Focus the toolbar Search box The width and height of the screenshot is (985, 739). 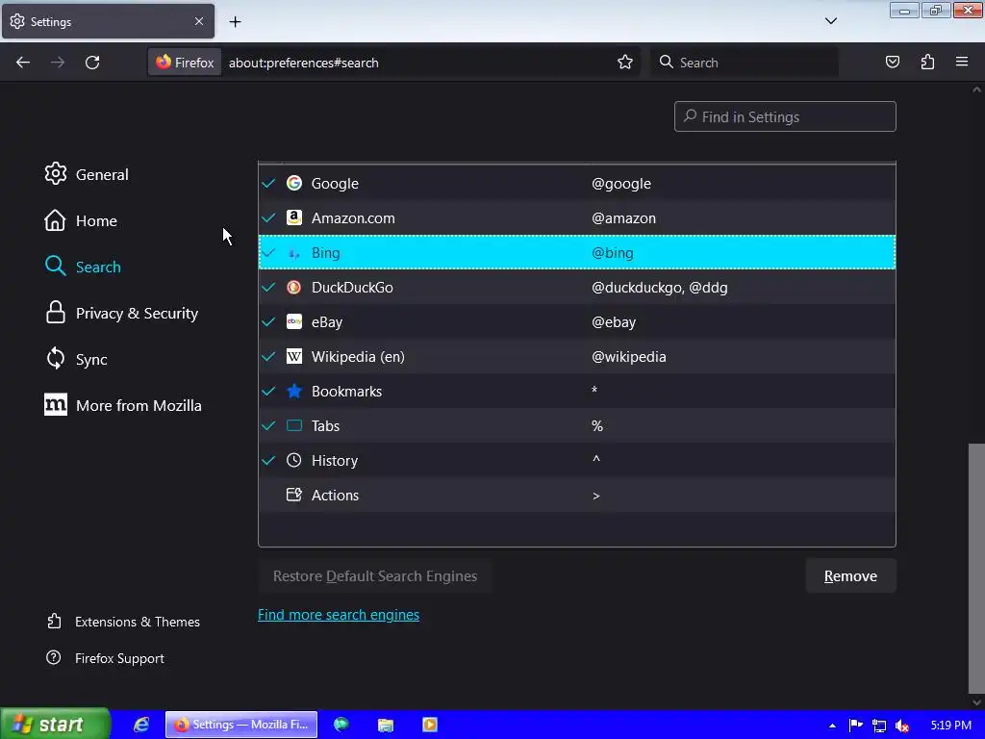[745, 63]
